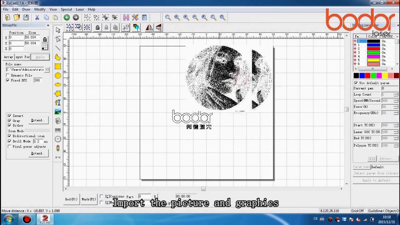
Task: Select the Node edit tool
Action: [58, 39]
